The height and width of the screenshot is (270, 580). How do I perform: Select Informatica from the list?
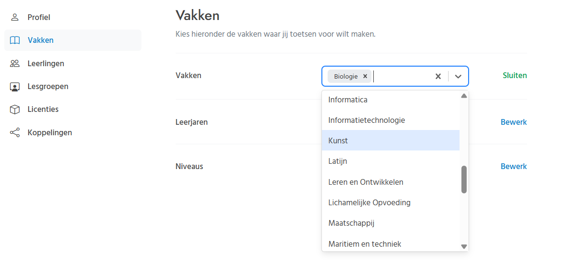point(348,100)
